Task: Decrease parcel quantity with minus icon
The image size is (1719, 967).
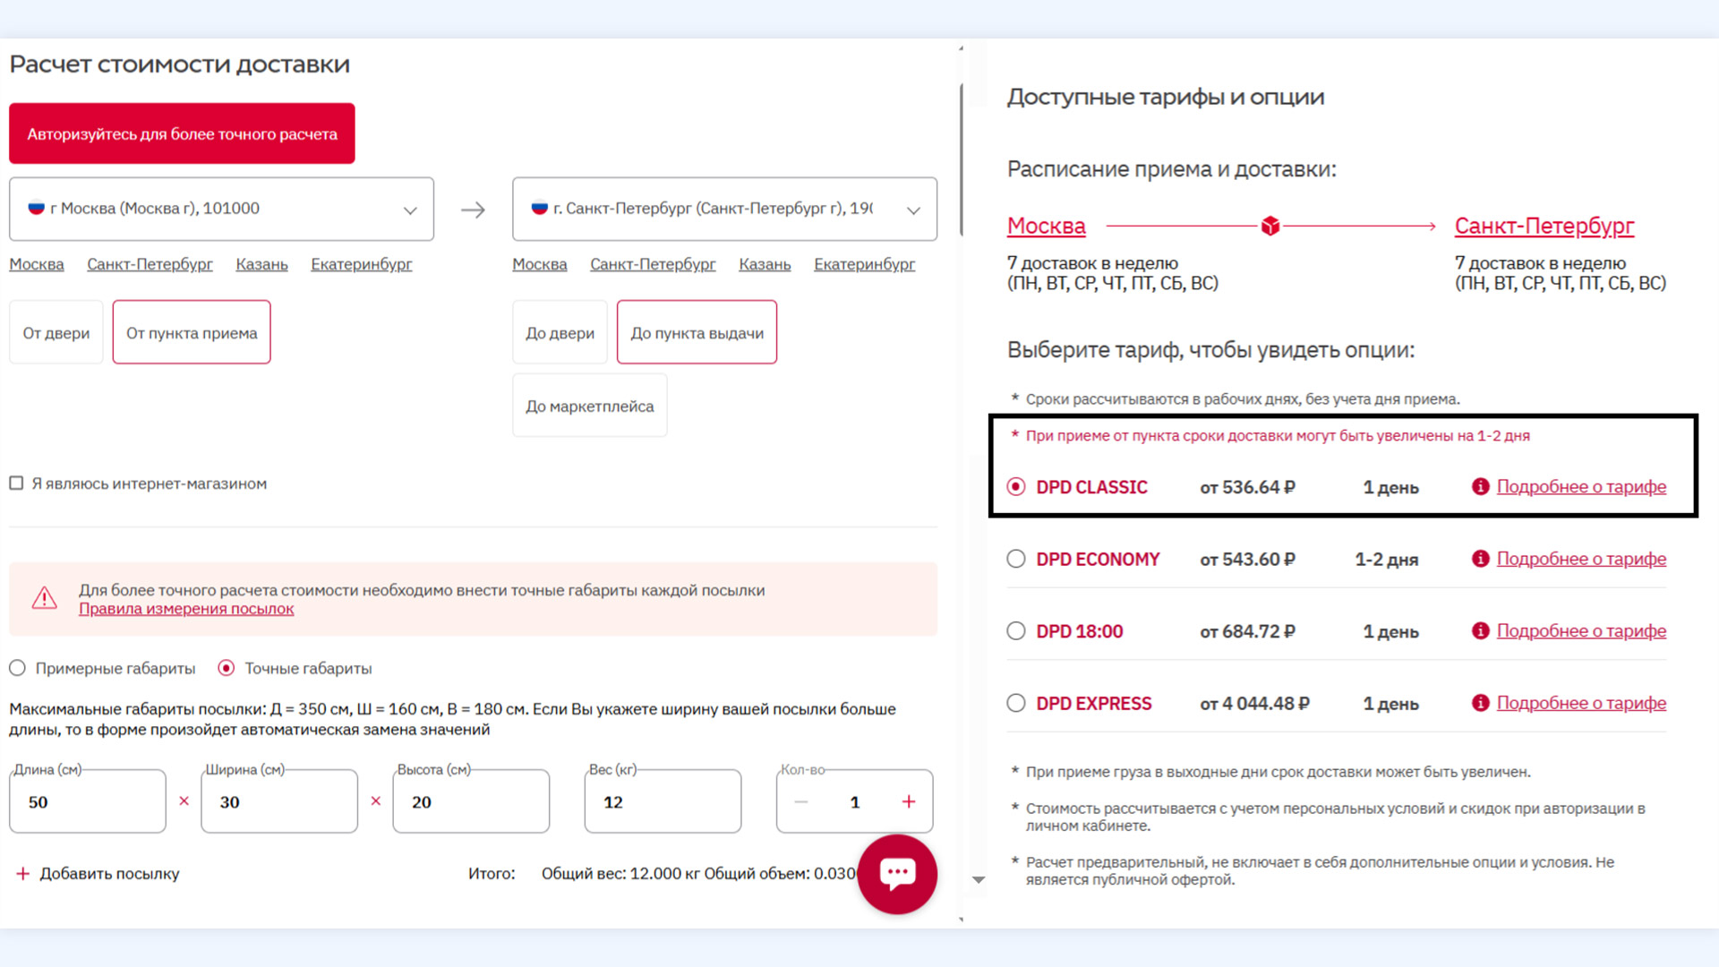Action: (801, 802)
